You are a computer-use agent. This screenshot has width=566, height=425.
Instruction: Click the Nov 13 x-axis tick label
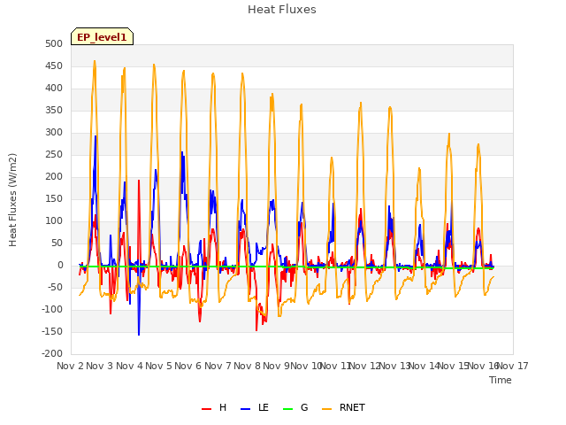[x=394, y=366]
